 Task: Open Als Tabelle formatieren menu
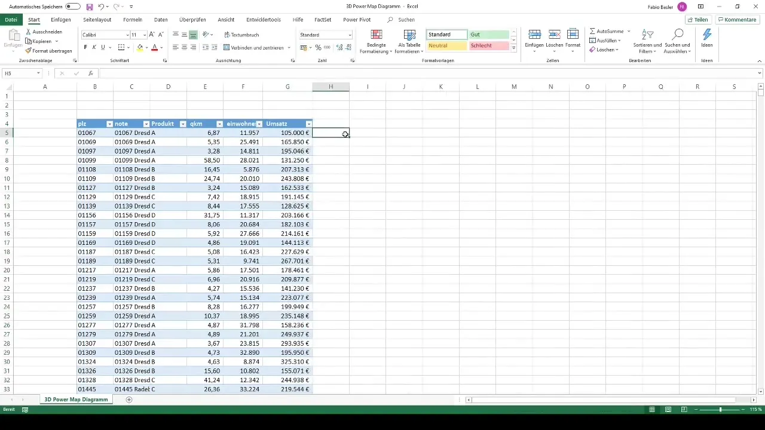coord(410,41)
